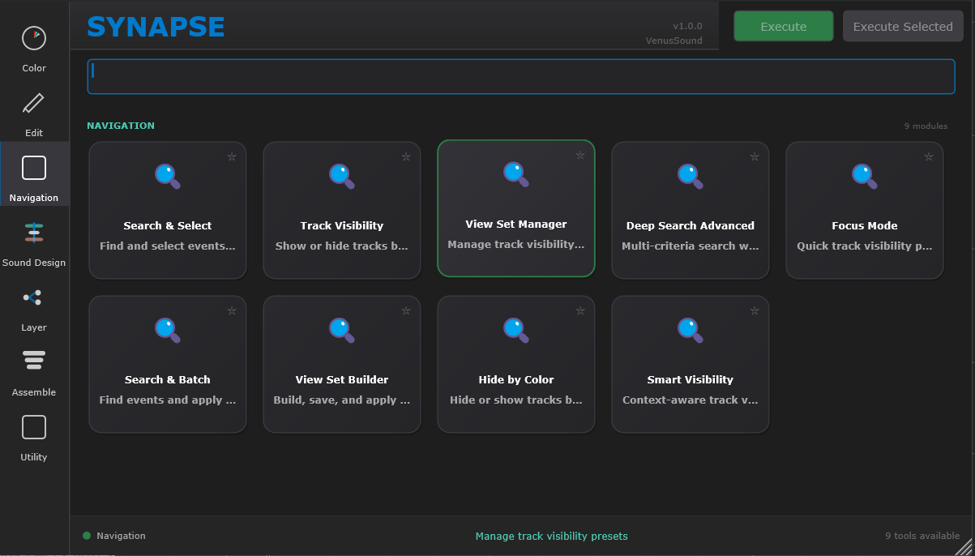Focus the module search input field
The height and width of the screenshot is (556, 975).
point(521,76)
